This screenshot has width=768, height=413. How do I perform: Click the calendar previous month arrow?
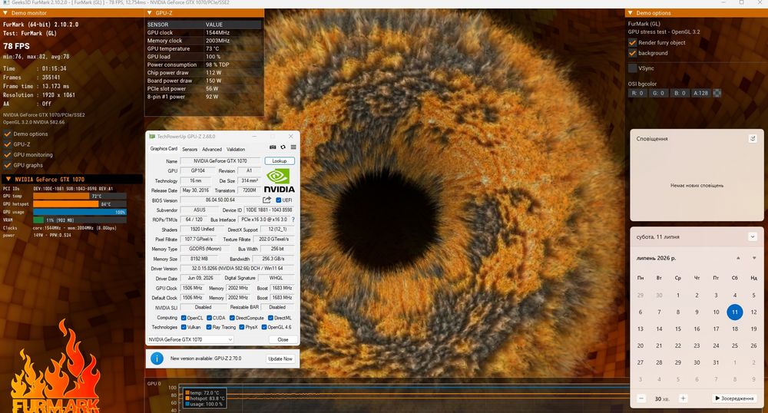(x=738, y=258)
